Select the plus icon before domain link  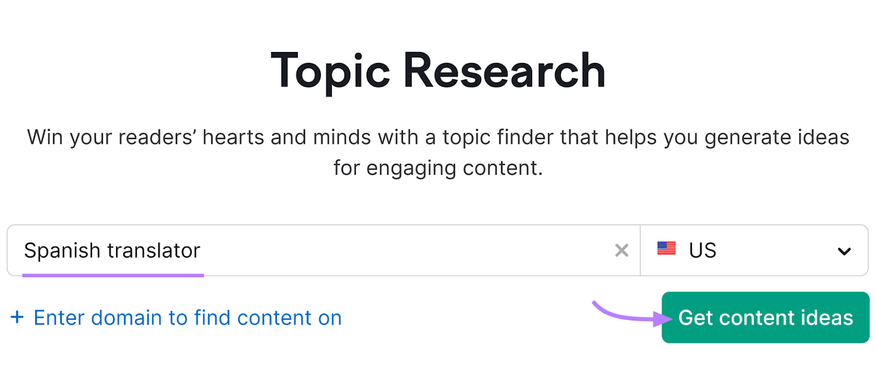click(x=18, y=317)
